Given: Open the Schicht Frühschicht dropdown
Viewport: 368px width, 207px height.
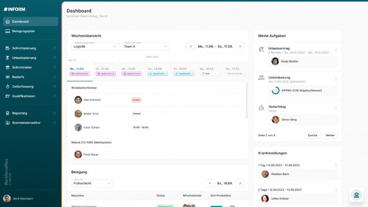Looking at the screenshot, I should click(92, 183).
